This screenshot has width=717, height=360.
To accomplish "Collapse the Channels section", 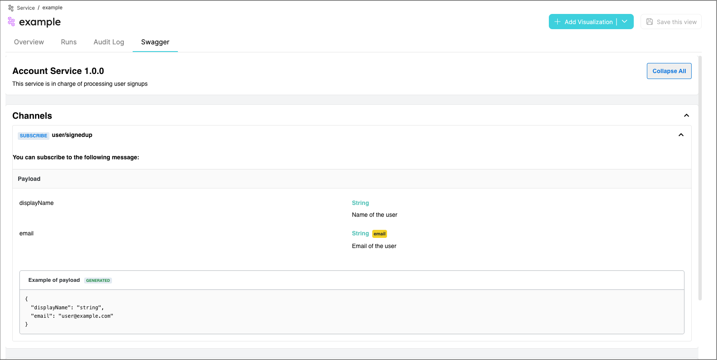I will click(x=686, y=116).
